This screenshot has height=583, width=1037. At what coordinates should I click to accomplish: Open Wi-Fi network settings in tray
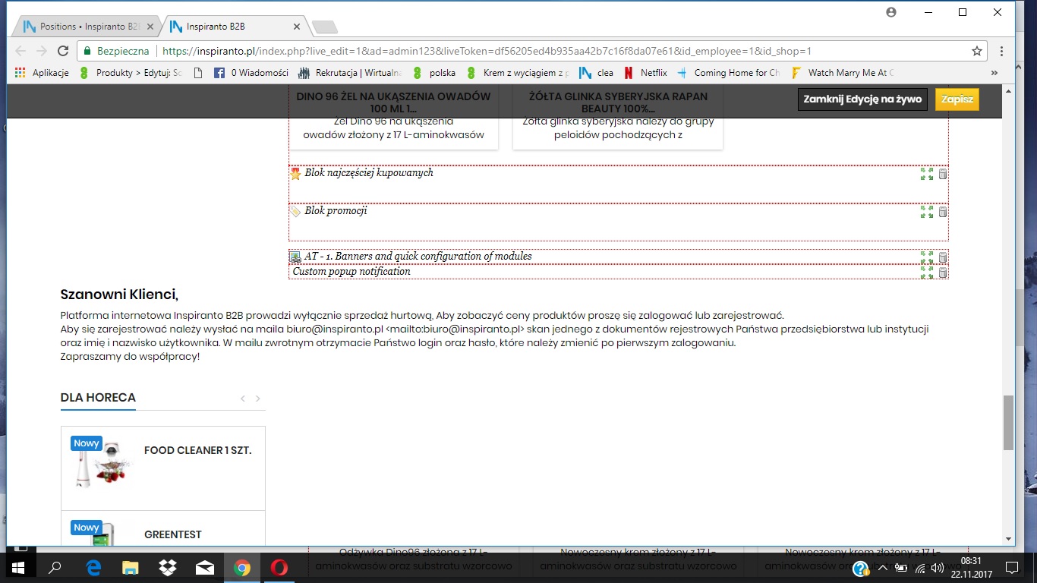920,568
